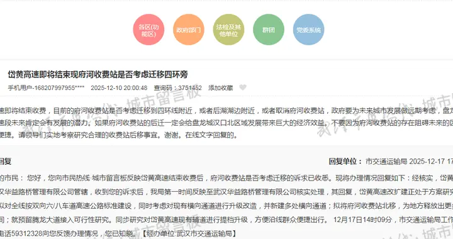Select the post timestamp 2025-12-10 20:00:48
453x239 pixels.
119,88
